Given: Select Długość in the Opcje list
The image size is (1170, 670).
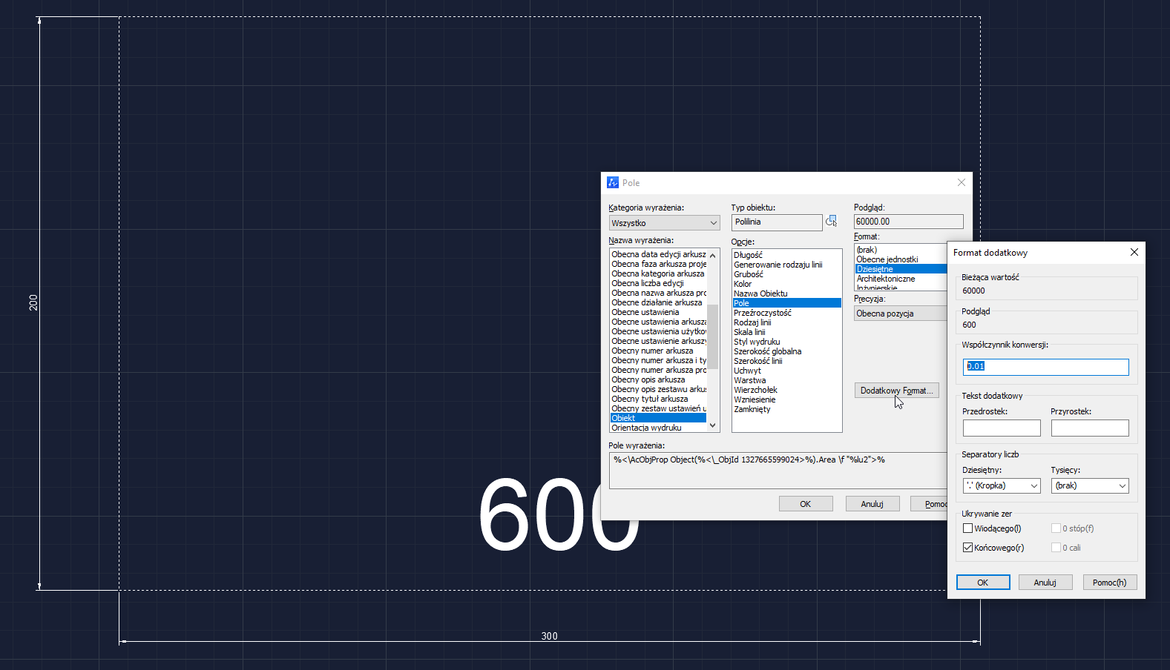Looking at the screenshot, I should click(748, 255).
